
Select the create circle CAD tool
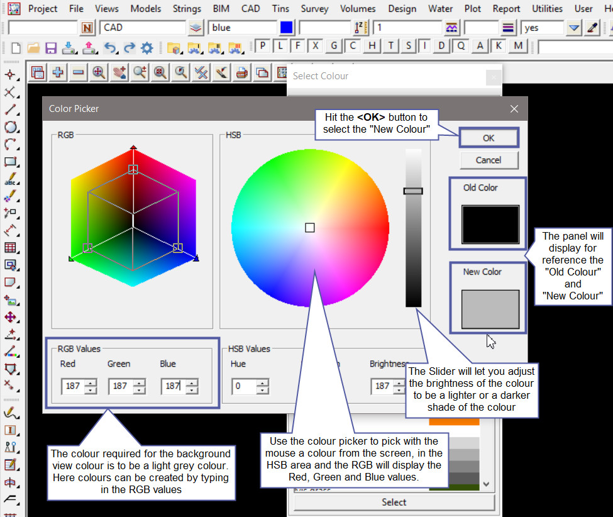tap(10, 127)
